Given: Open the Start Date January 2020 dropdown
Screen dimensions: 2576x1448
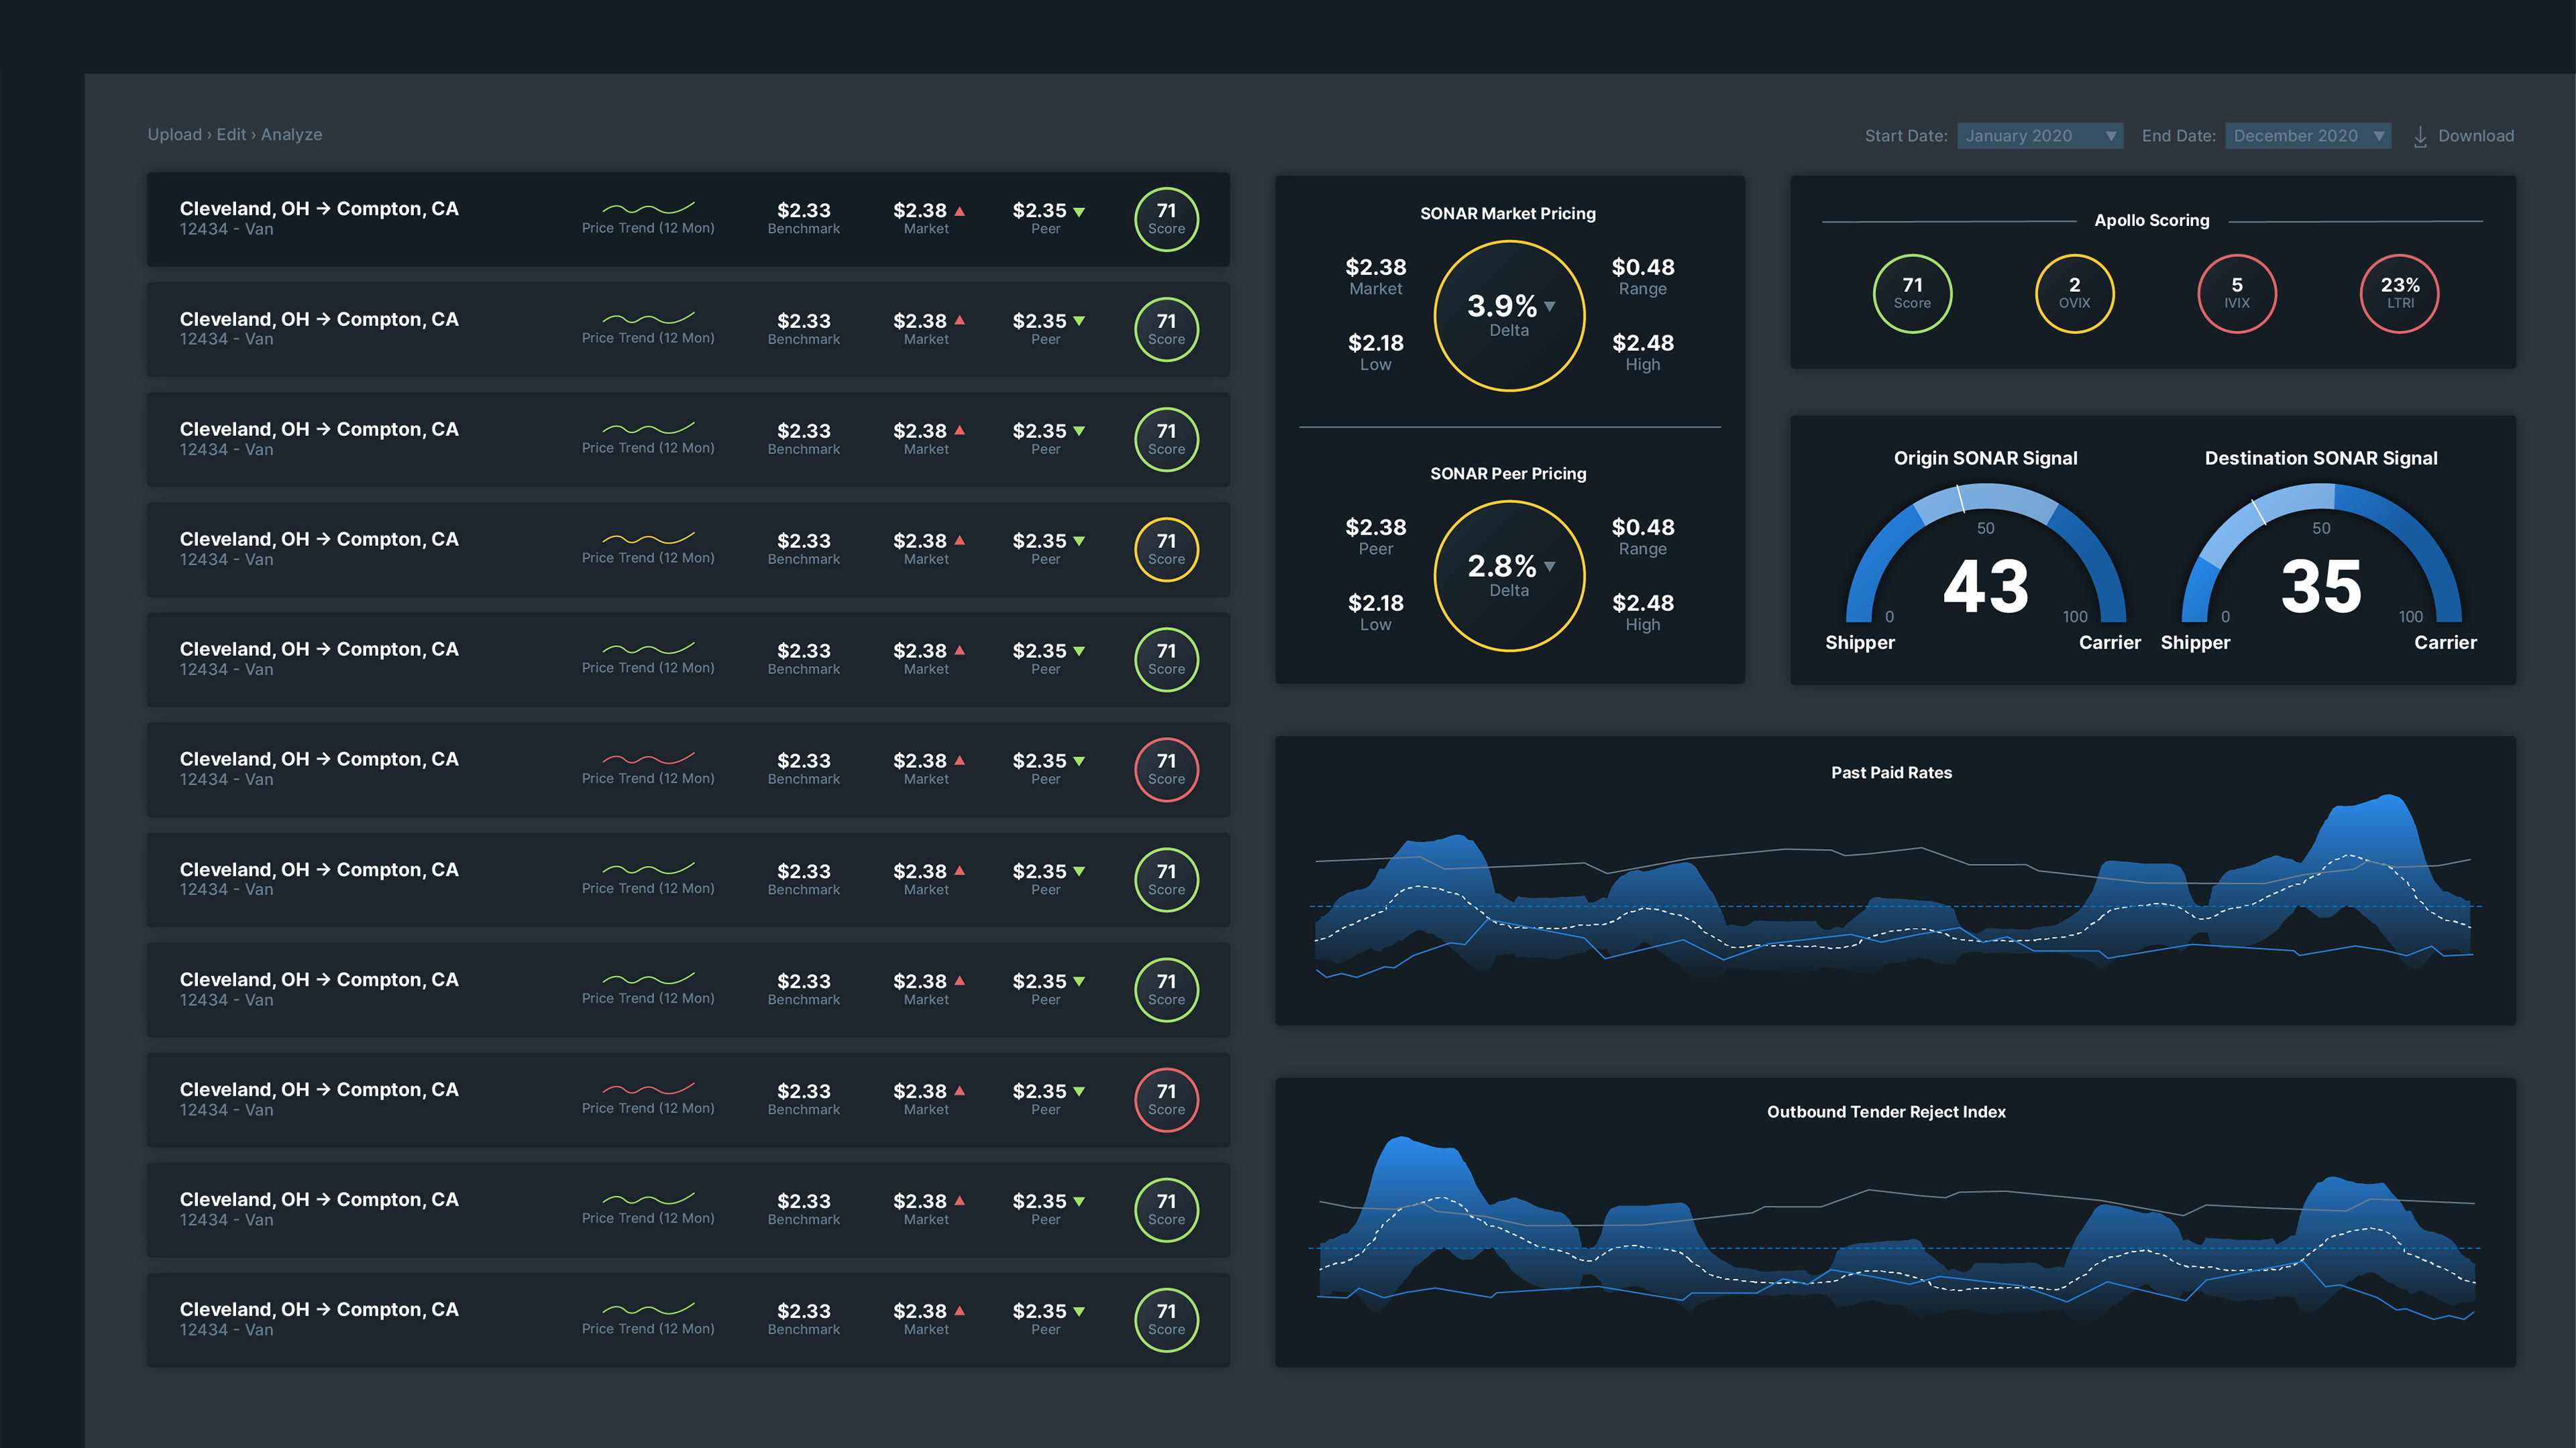Looking at the screenshot, I should click(2039, 136).
